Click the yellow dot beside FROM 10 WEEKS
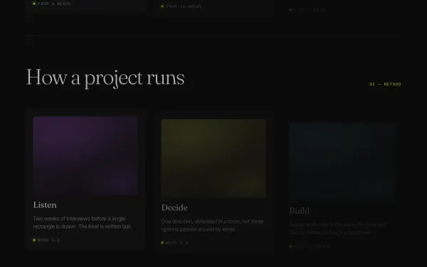This screenshot has width=427, height=267. (x=162, y=6)
